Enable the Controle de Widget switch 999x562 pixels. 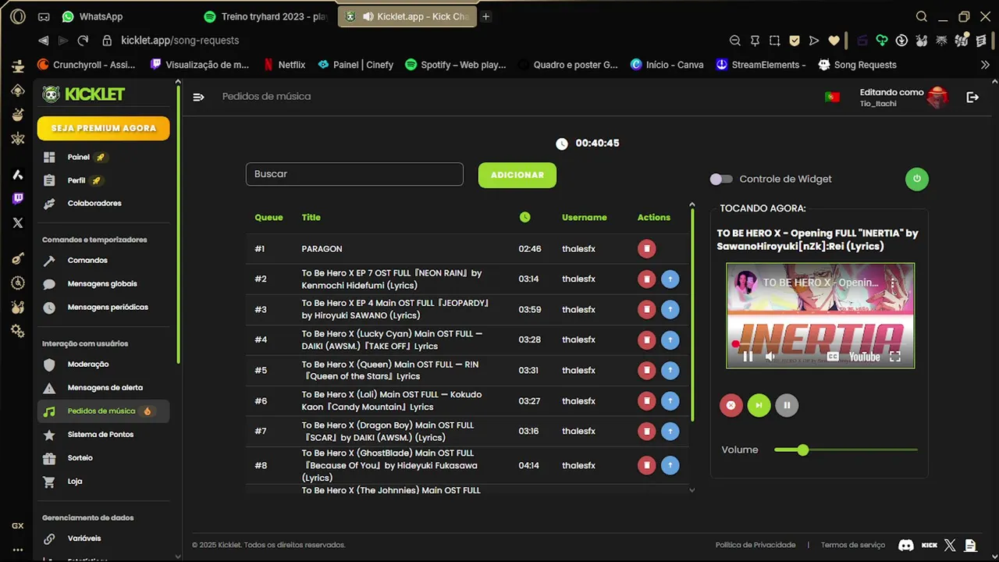tap(720, 179)
